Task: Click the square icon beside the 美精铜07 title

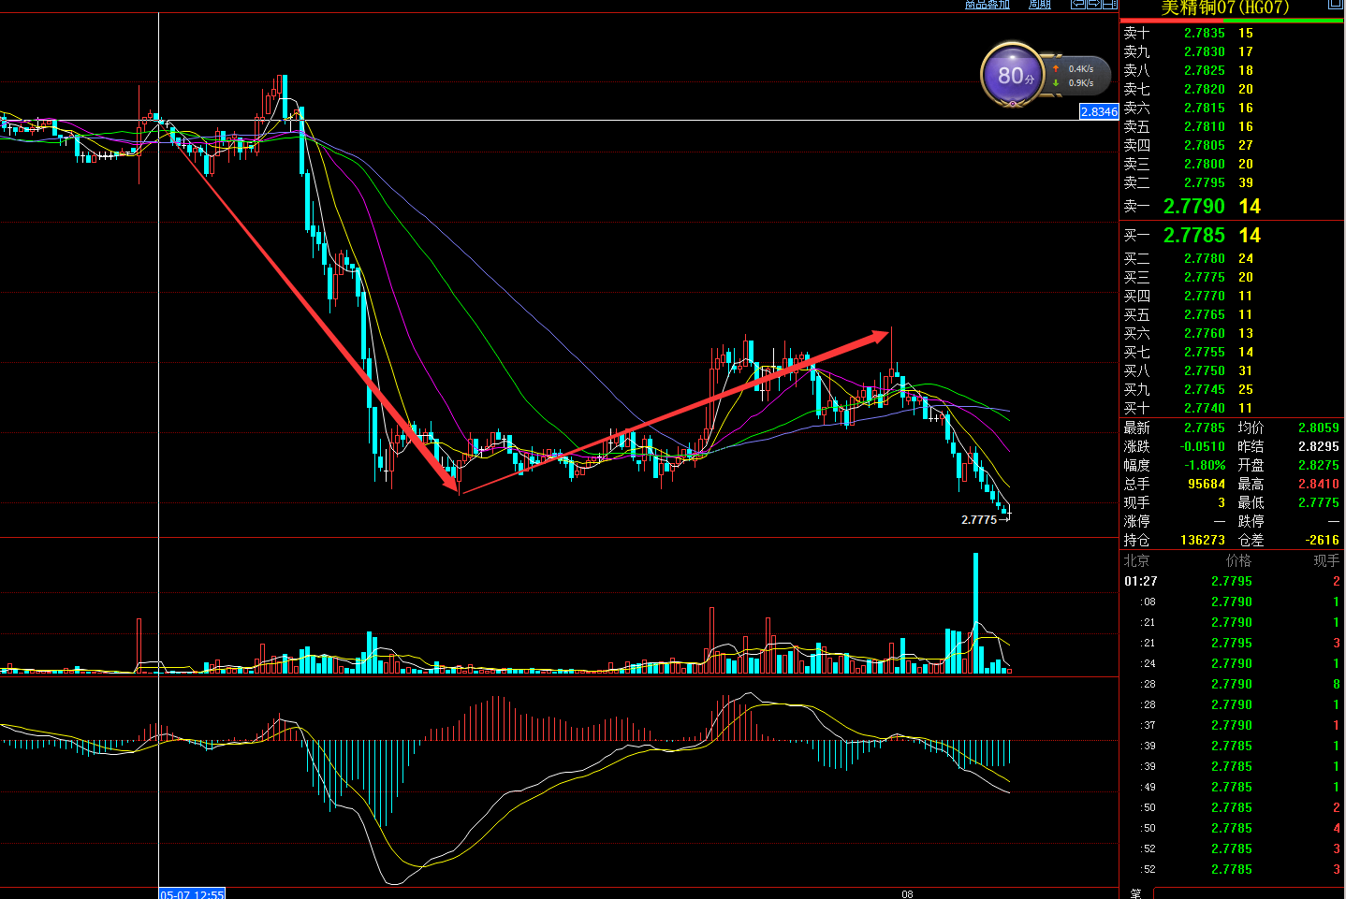Action: 1336,5
